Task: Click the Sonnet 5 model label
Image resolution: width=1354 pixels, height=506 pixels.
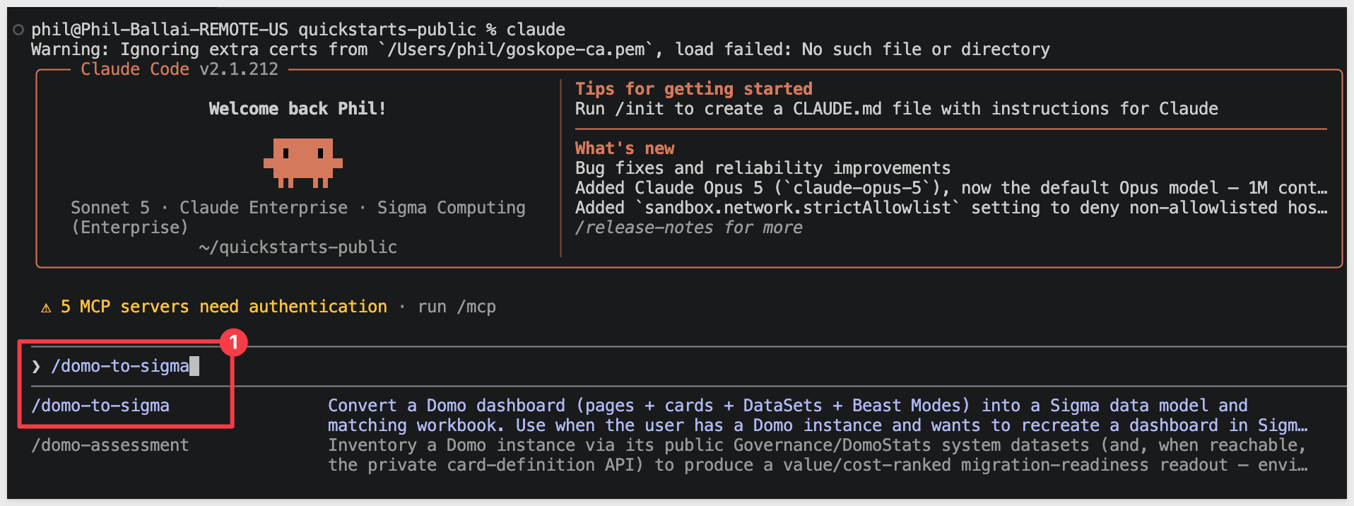Action: coord(110,208)
